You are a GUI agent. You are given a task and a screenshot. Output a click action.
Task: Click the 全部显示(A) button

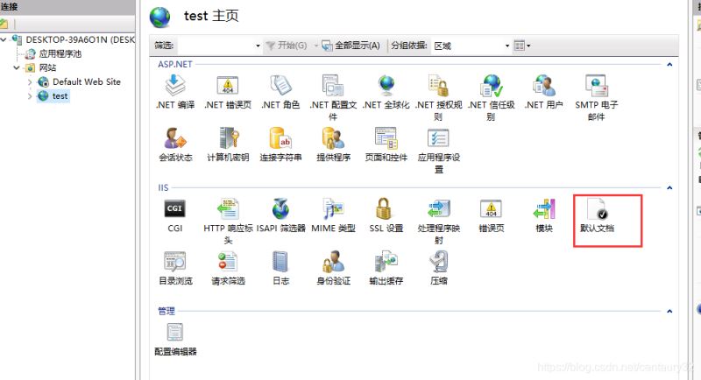coord(351,46)
